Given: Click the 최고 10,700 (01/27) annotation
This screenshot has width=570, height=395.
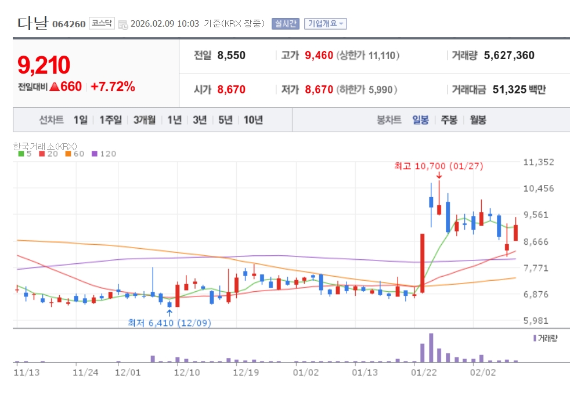Looking at the screenshot, I should coord(439,166).
